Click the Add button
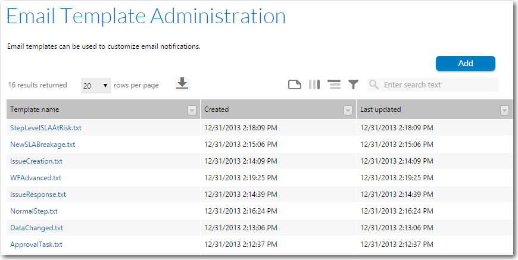Image resolution: width=518 pixels, height=260 pixels. pyautogui.click(x=466, y=63)
